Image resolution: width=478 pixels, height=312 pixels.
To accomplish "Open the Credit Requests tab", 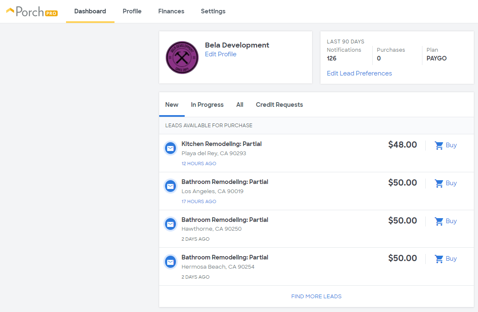I will [279, 105].
